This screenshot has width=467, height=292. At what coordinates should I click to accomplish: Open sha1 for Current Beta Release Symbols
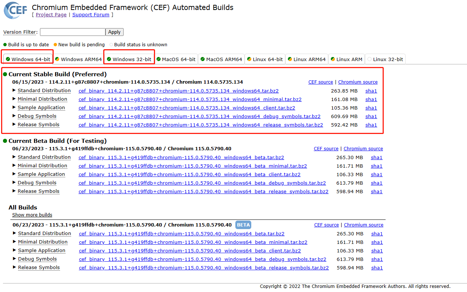(x=377, y=192)
